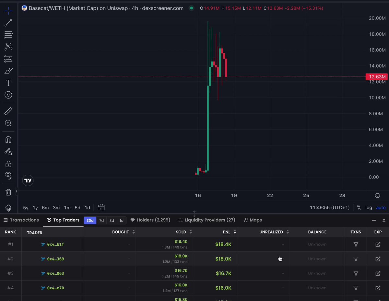Click the trash remove drawings icon
389x301 pixels.
pos(8,192)
